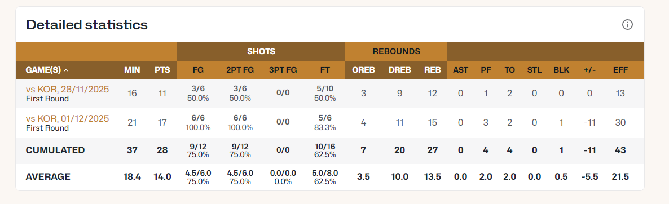Sort table by PTS column
Image resolution: width=669 pixels, height=204 pixels.
coord(162,70)
